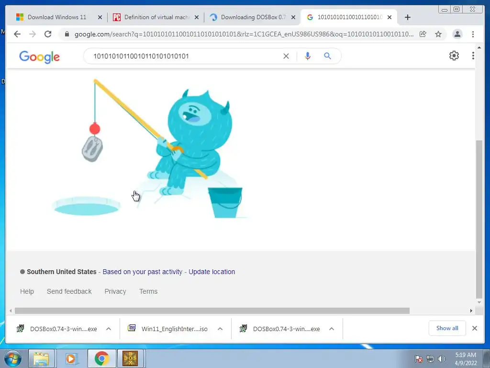The image size is (490, 368).
Task: Expand options for the last DOSBox download
Action: [x=332, y=329]
